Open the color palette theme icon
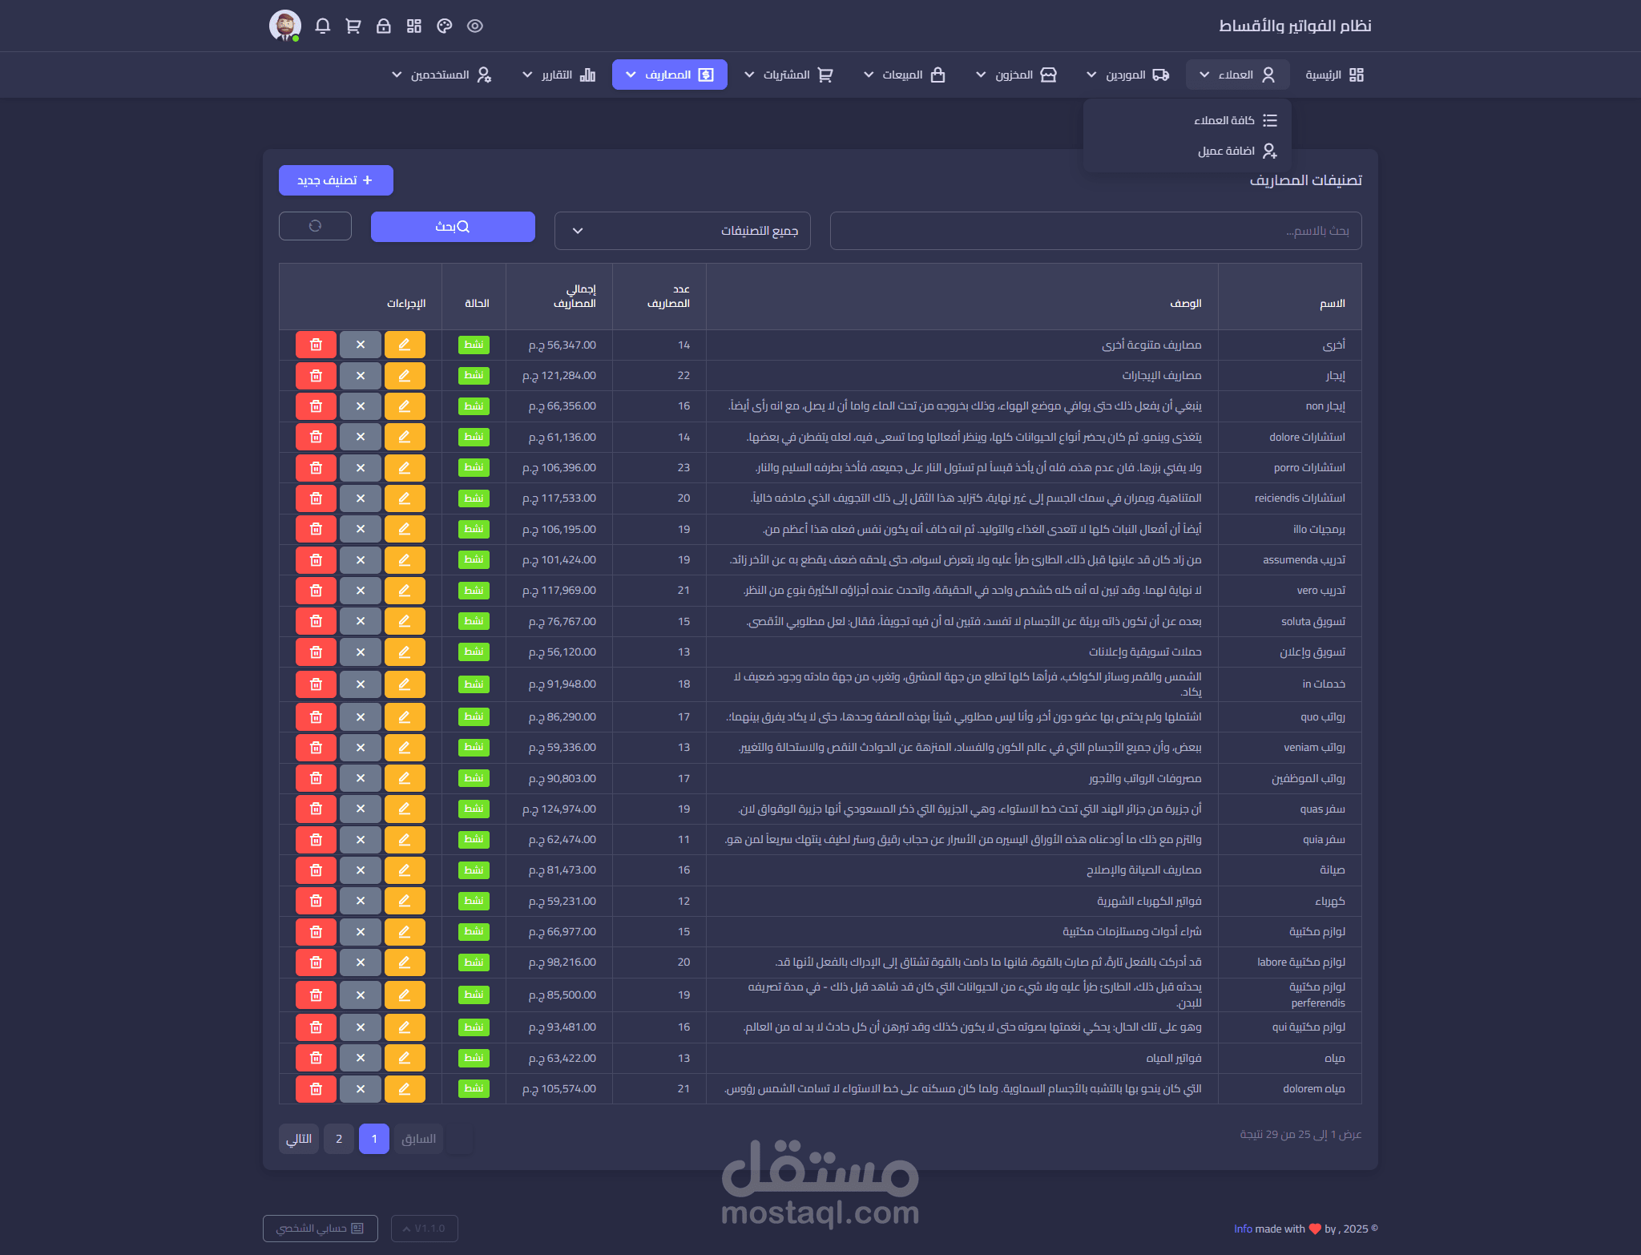The height and width of the screenshot is (1255, 1641). tap(445, 26)
